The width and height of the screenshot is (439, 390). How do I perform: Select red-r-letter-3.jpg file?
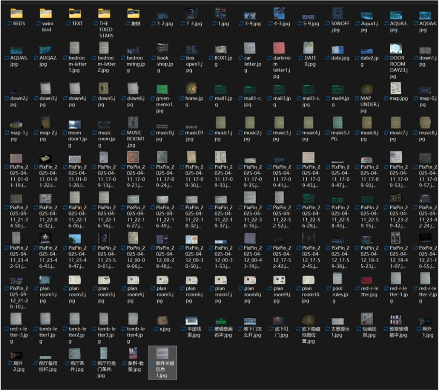[x=16, y=329]
